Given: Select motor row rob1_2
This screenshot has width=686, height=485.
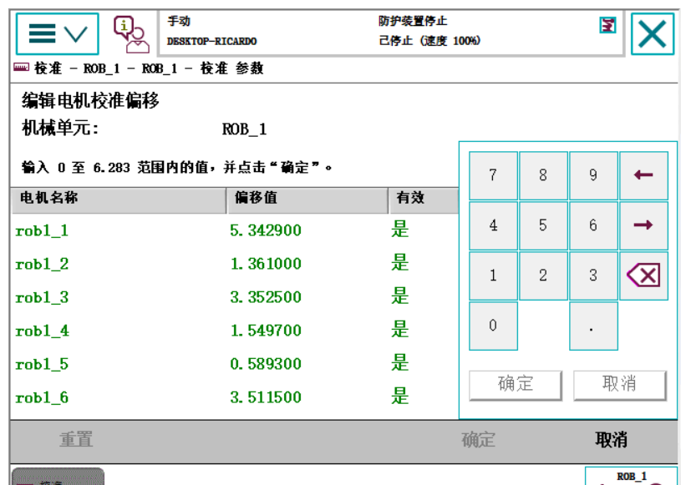Looking at the screenshot, I should (235, 264).
